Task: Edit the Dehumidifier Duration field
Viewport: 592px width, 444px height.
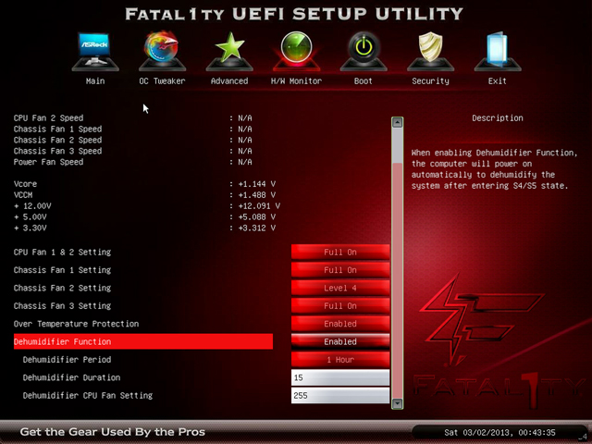Action: [340, 377]
